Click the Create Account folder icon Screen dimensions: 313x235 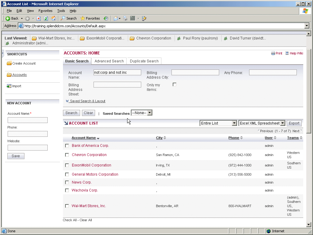pos(9,63)
